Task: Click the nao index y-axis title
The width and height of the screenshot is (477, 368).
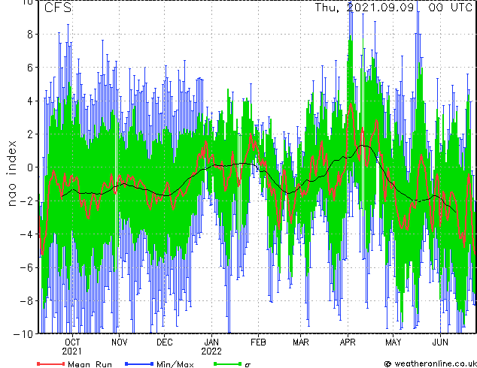Action: coord(11,173)
